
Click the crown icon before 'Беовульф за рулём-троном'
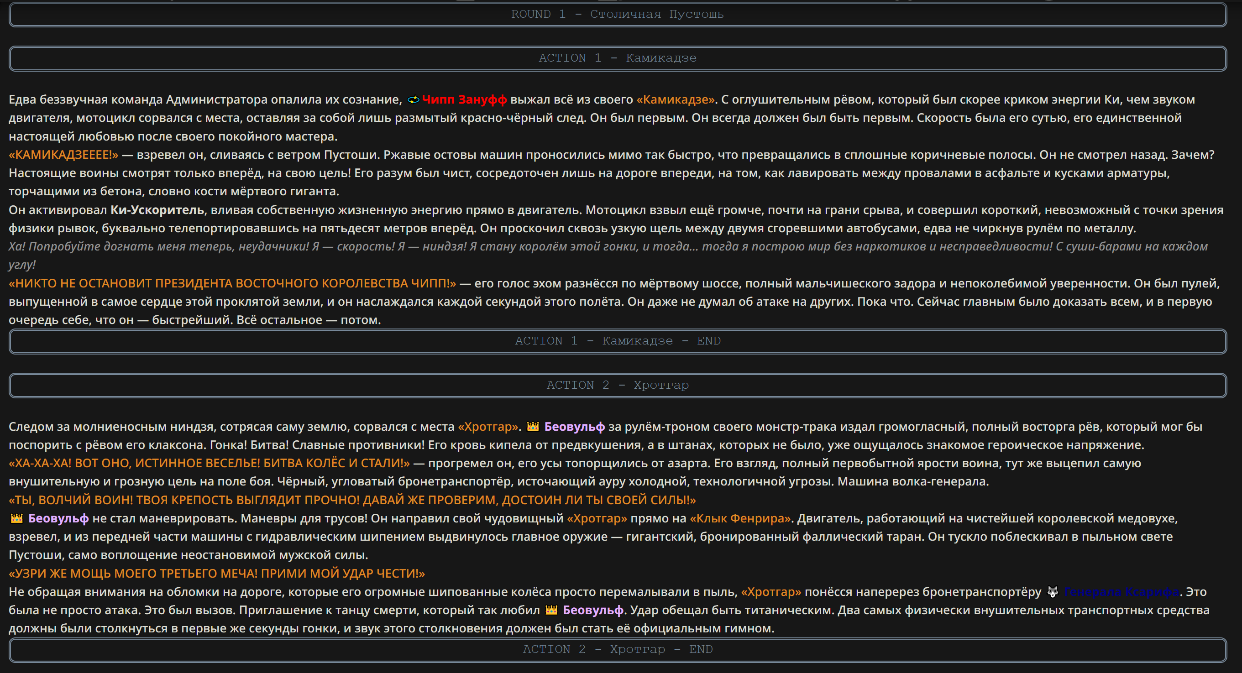click(x=532, y=427)
